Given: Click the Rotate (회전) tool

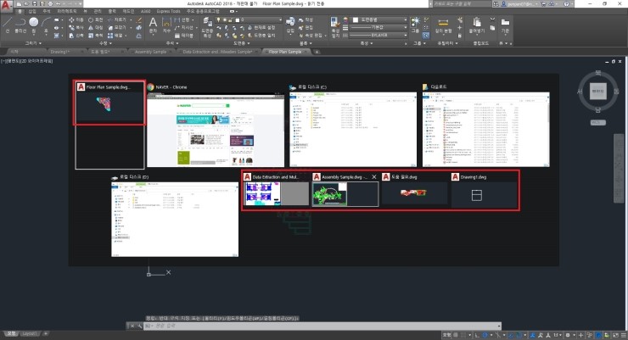Looking at the screenshot, I should [x=95, y=20].
